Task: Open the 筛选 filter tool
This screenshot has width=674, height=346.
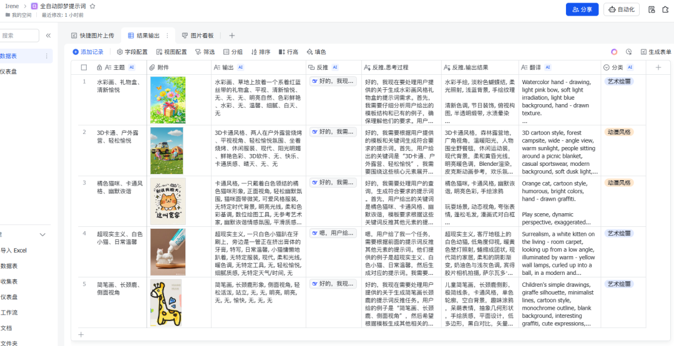Action: click(205, 52)
